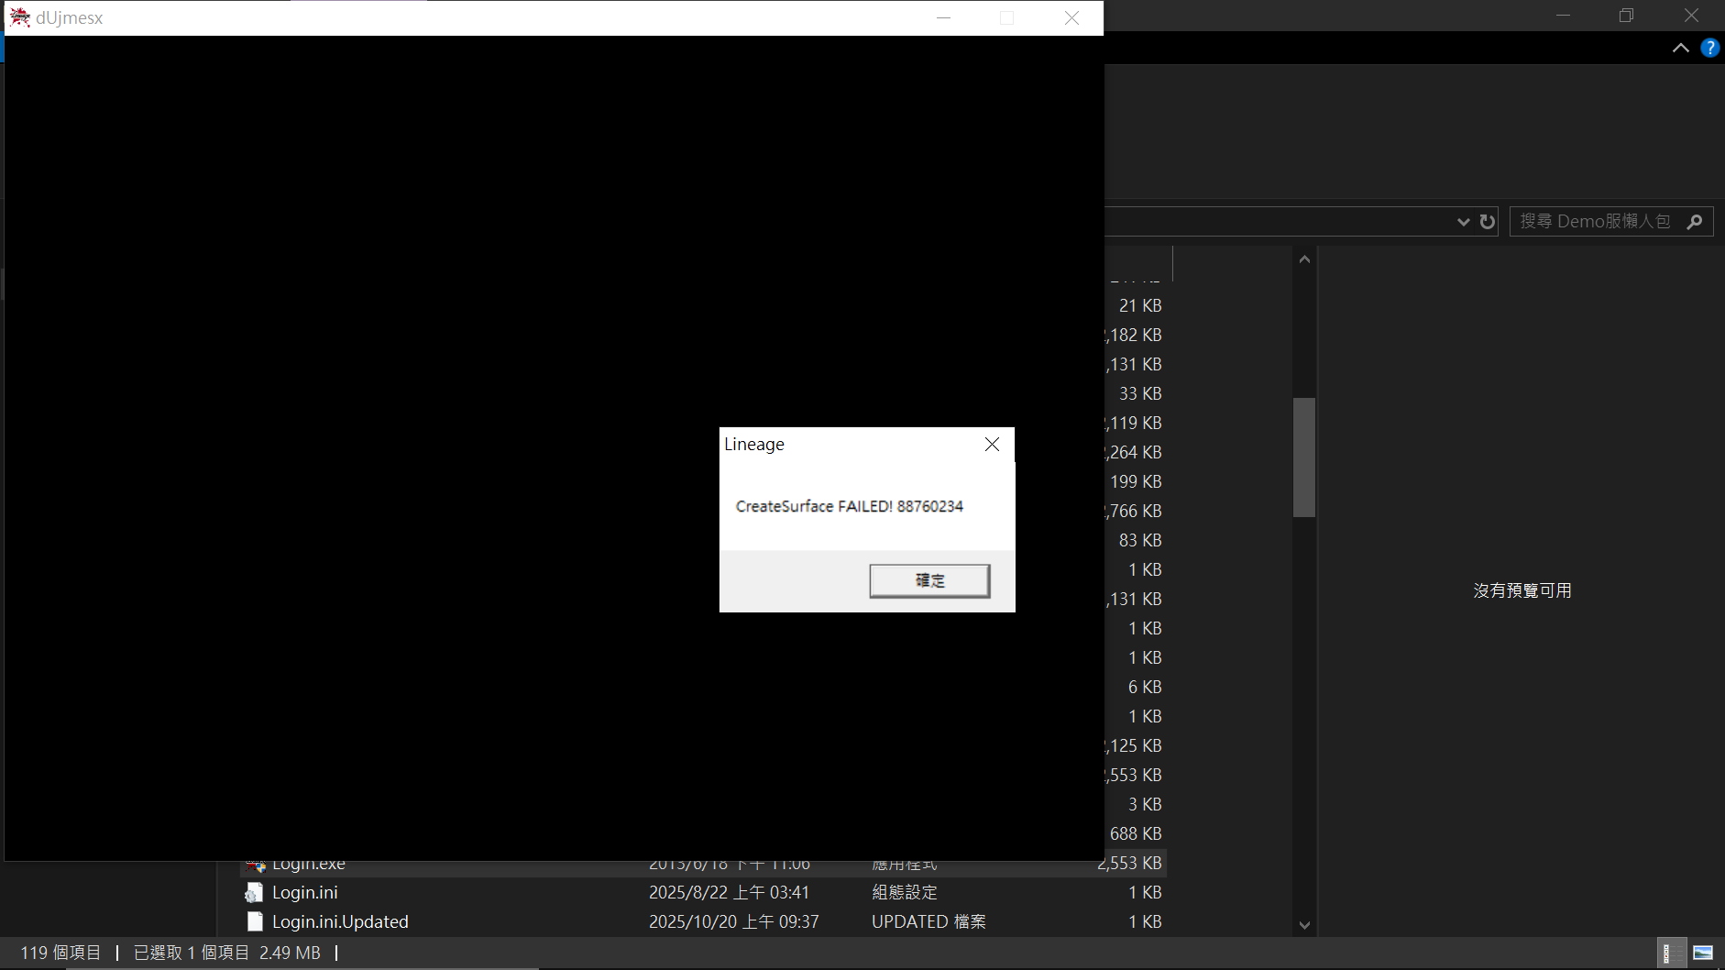1725x970 pixels.
Task: Switch to large icons view in status bar
Action: point(1703,953)
